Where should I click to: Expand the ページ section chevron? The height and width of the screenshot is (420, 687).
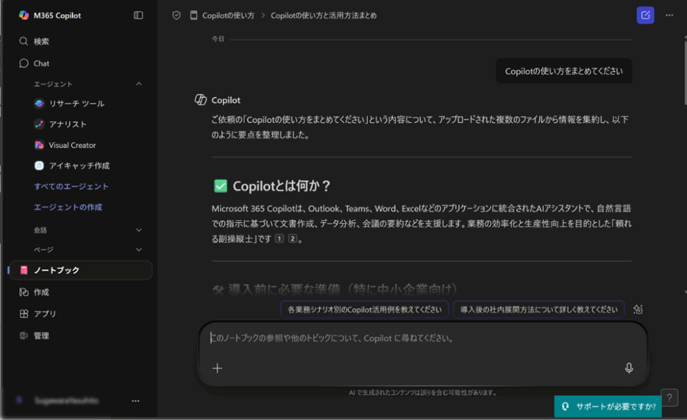(x=139, y=250)
